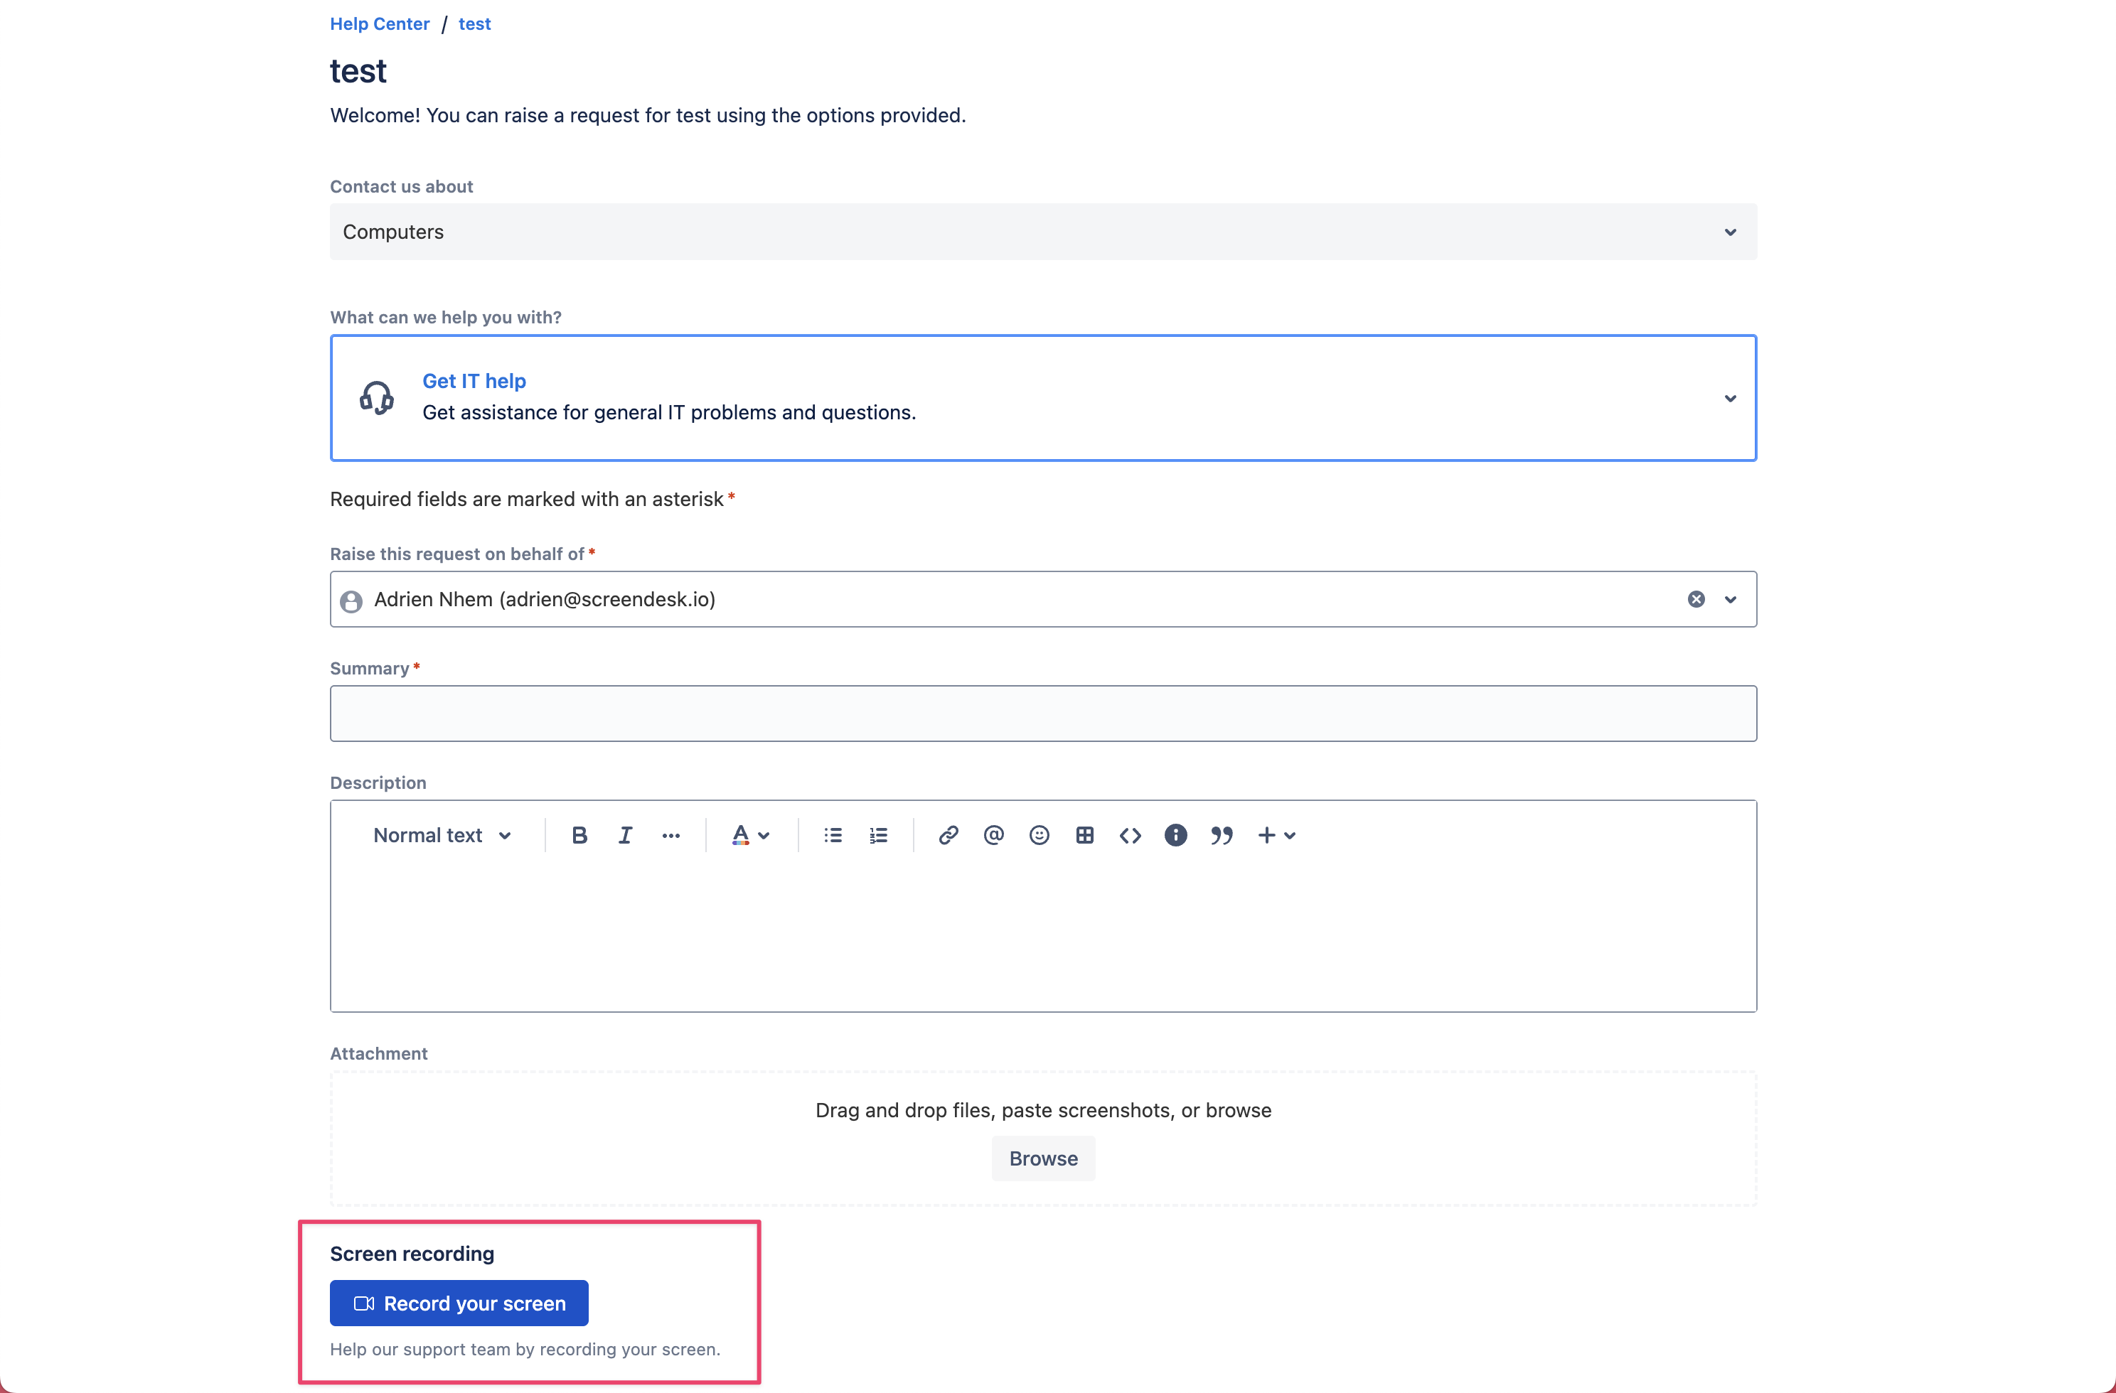
Task: Click the Browse attachment button
Action: coord(1043,1158)
